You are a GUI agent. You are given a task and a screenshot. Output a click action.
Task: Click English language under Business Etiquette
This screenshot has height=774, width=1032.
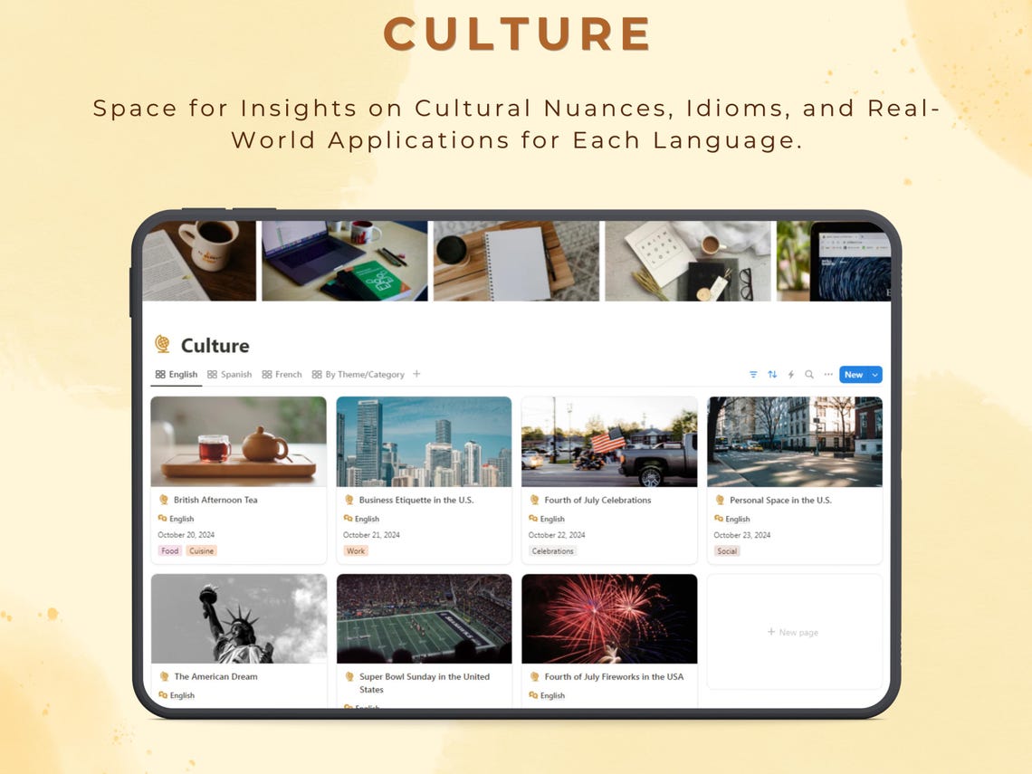[x=361, y=519]
